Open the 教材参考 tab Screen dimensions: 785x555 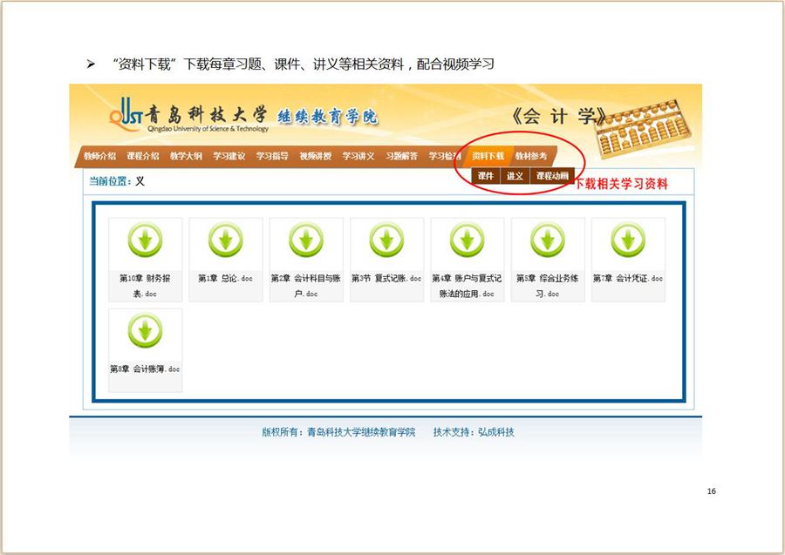coord(531,156)
